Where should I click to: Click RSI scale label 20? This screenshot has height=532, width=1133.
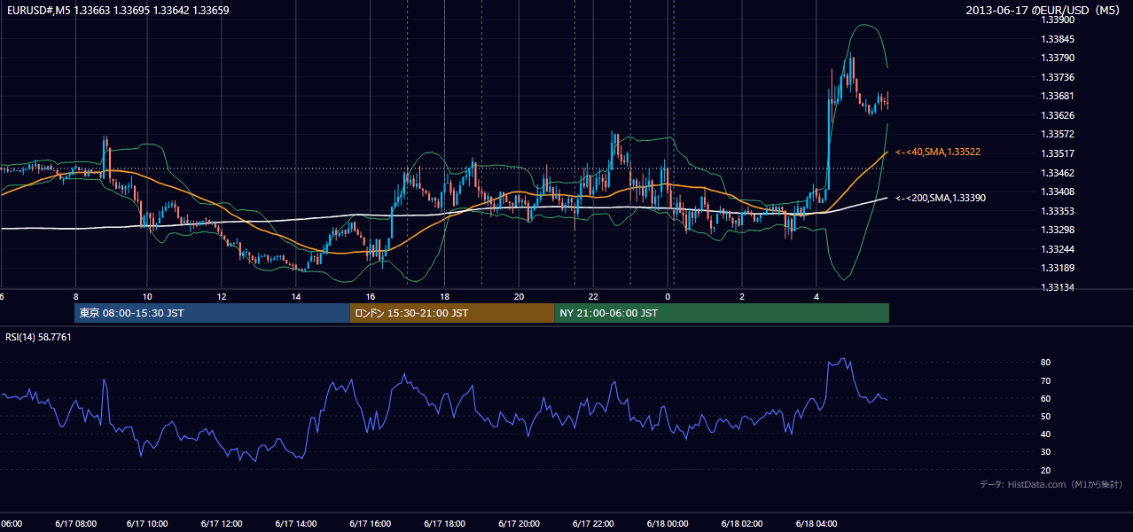tap(1046, 470)
